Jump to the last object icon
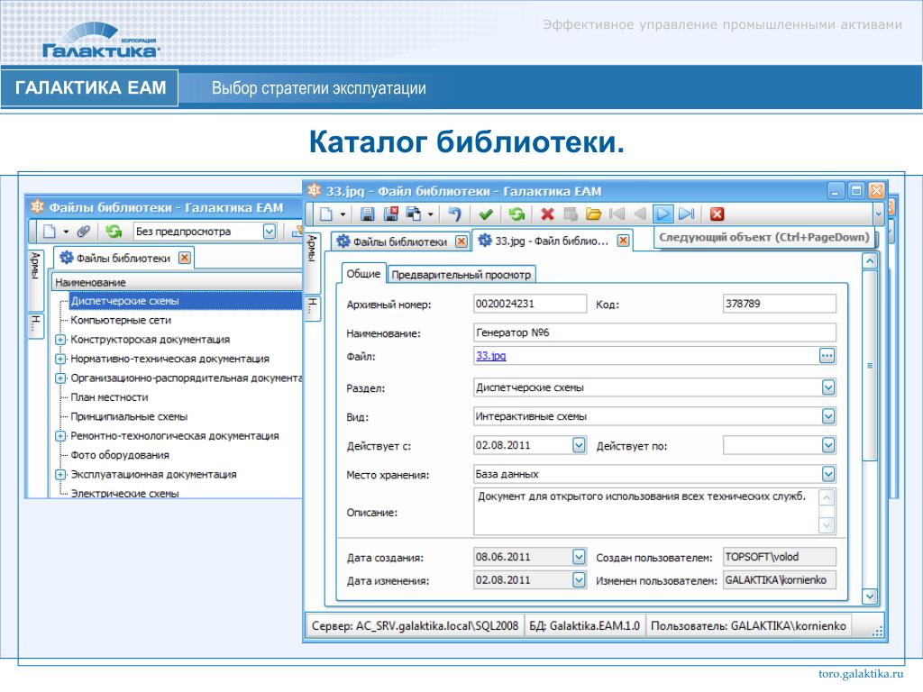Screen dimensions: 923x692 pos(687,214)
